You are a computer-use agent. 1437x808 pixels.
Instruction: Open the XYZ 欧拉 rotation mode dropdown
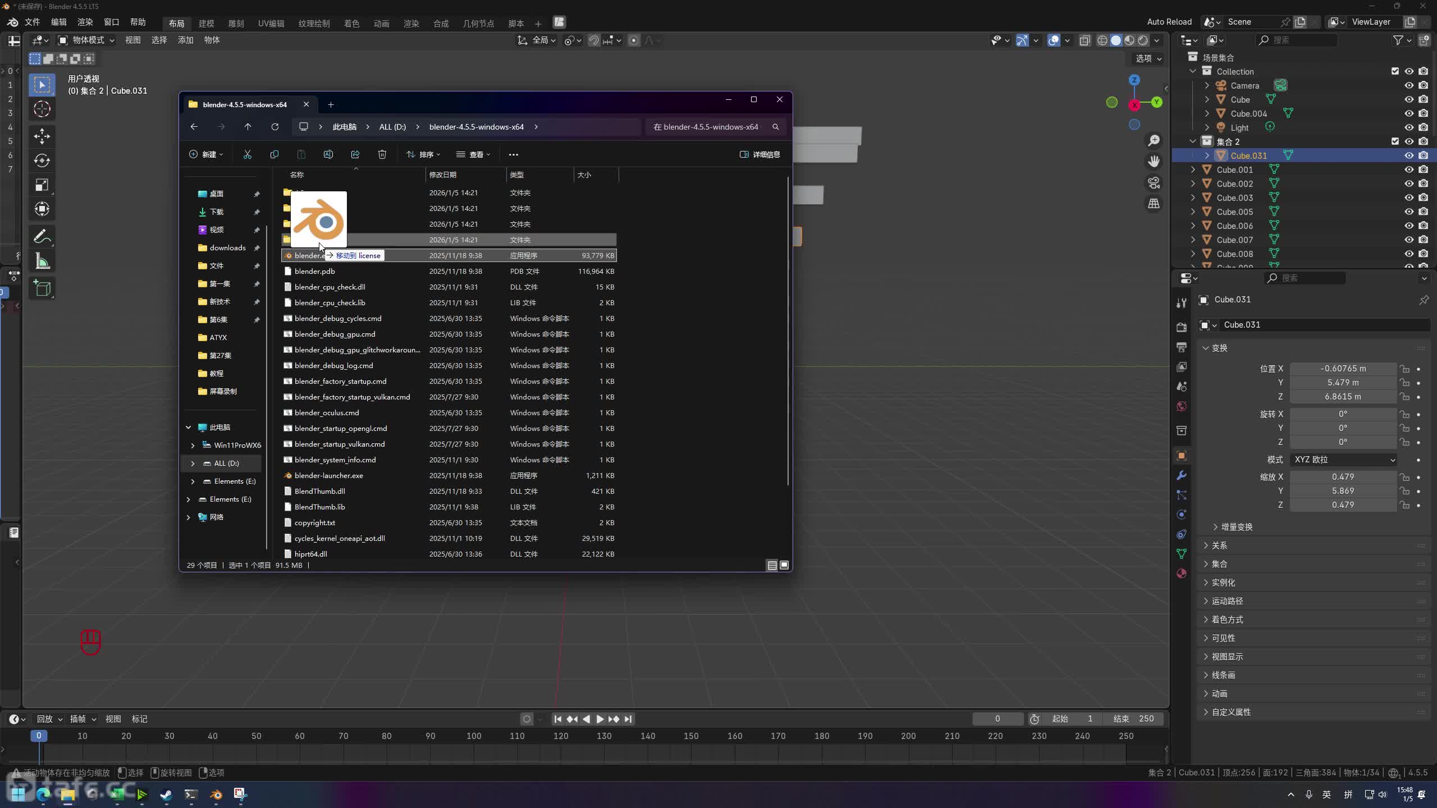tap(1343, 460)
